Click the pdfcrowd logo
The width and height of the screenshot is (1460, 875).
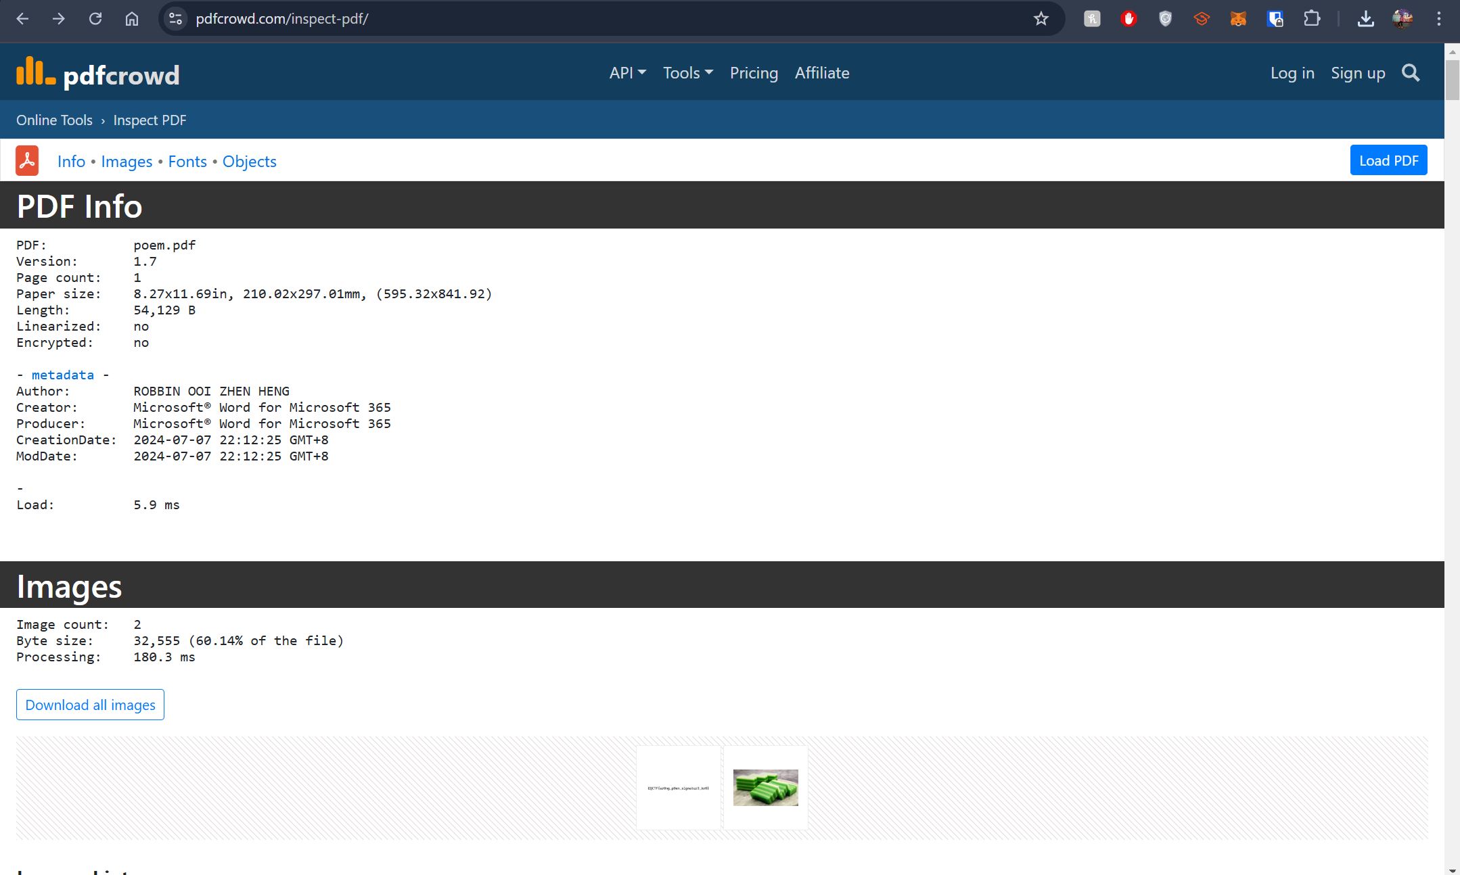coord(98,73)
